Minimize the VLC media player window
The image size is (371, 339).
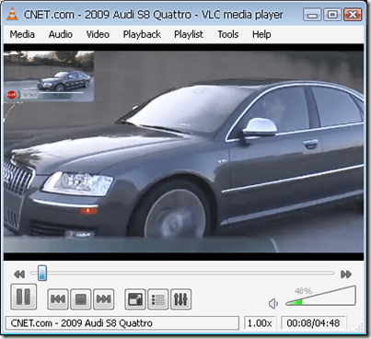coord(312,15)
